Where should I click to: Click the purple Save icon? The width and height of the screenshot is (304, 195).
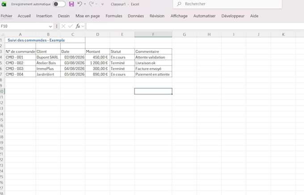coord(72,4)
